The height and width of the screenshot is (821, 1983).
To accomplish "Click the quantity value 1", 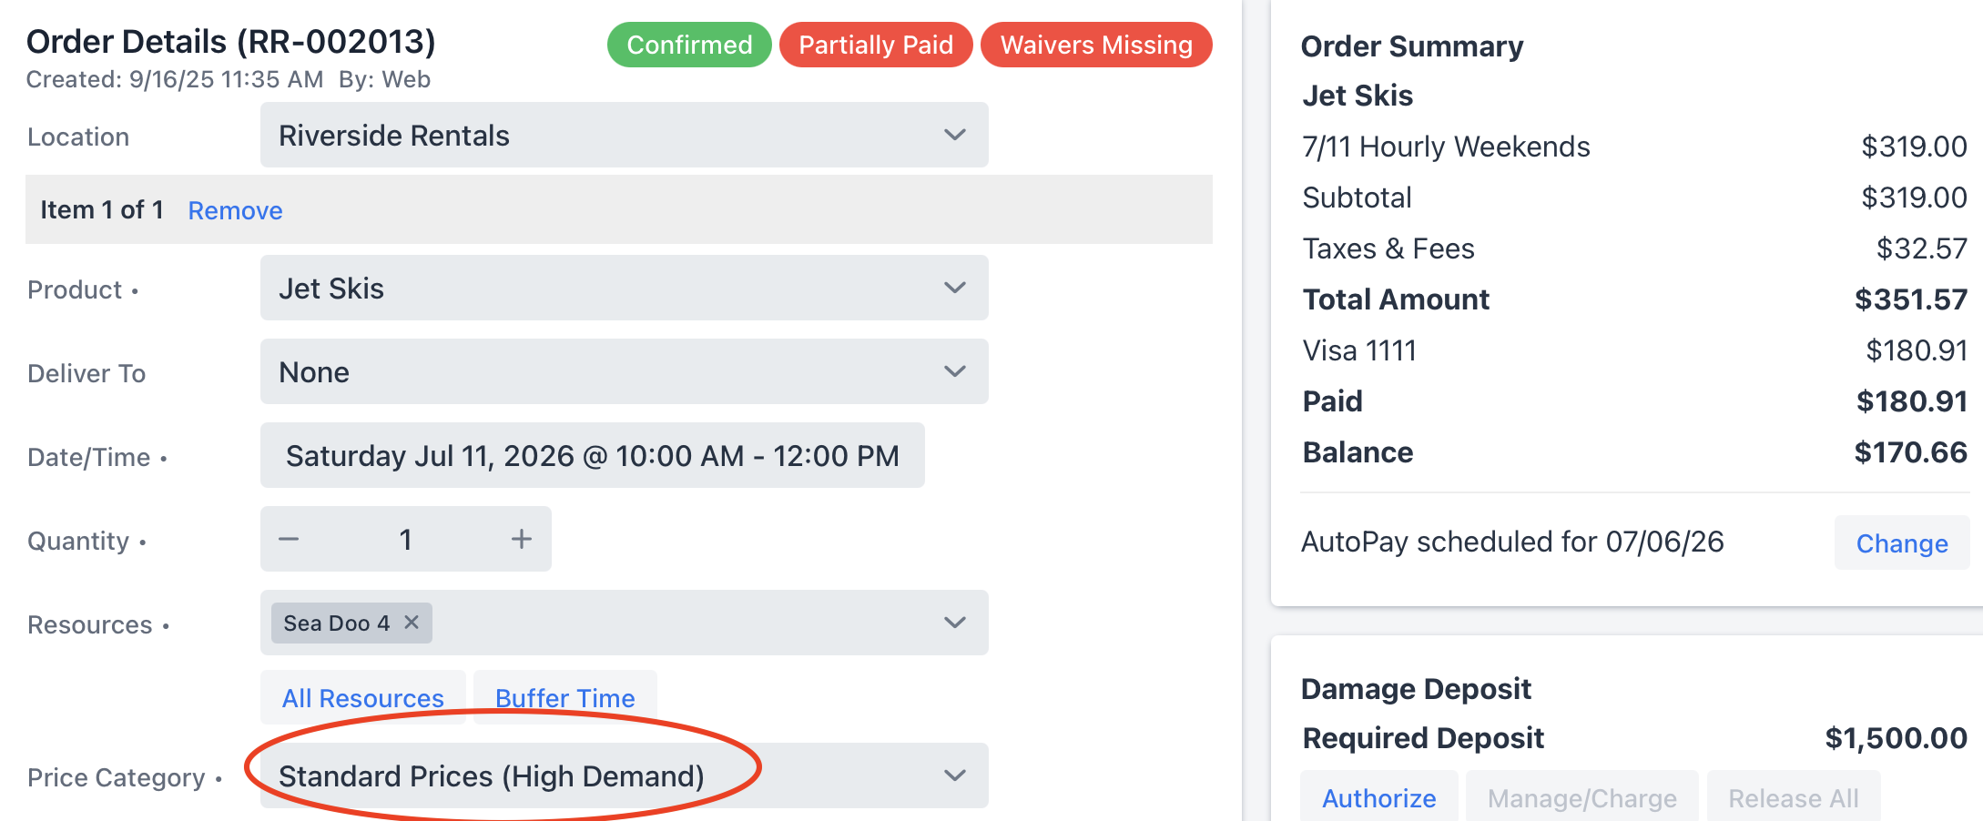I will pyautogui.click(x=406, y=539).
